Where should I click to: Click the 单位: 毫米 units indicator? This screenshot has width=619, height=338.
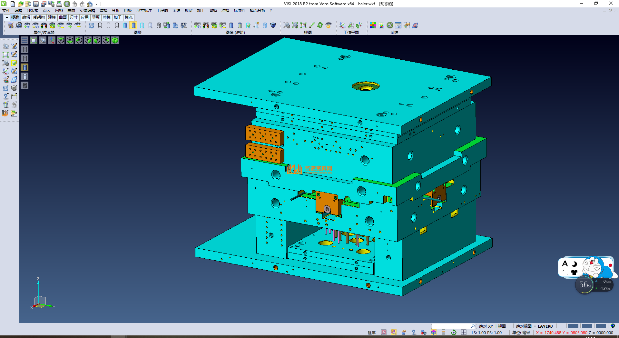[521, 333]
